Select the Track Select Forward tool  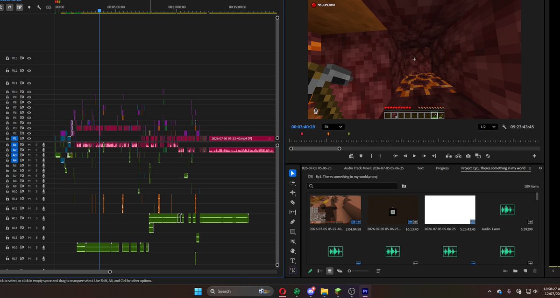point(292,183)
